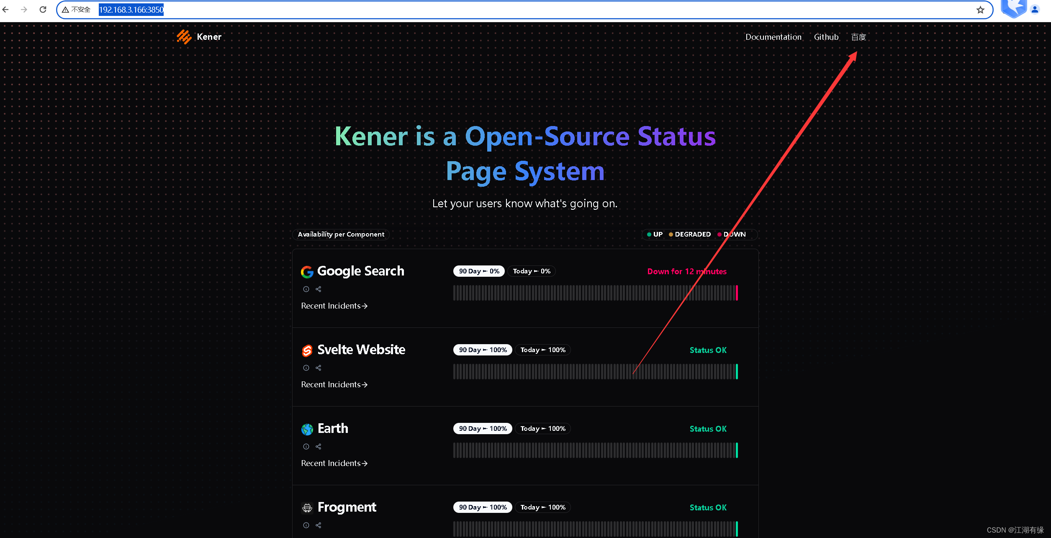Open the Github nav link

click(x=826, y=37)
